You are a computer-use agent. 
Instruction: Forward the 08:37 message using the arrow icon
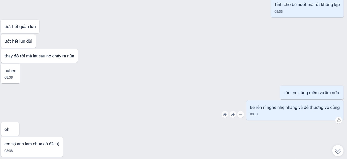point(233,115)
